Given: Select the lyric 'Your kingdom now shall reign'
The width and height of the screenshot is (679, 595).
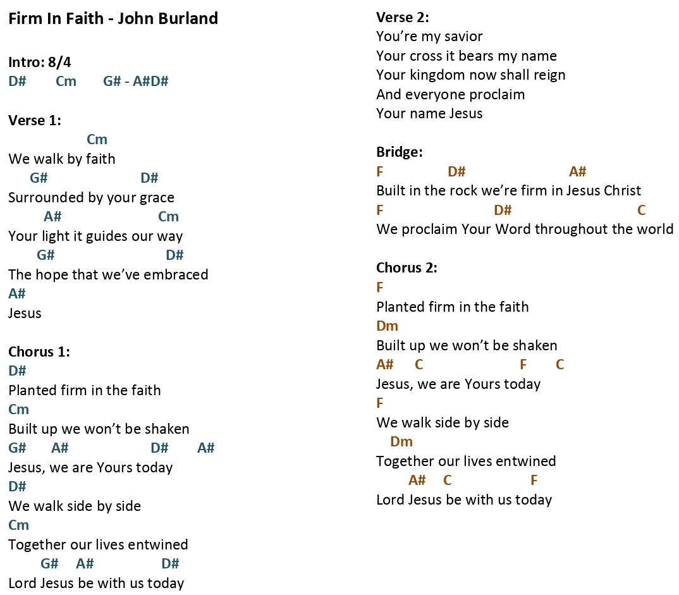Looking at the screenshot, I should pyautogui.click(x=471, y=75).
